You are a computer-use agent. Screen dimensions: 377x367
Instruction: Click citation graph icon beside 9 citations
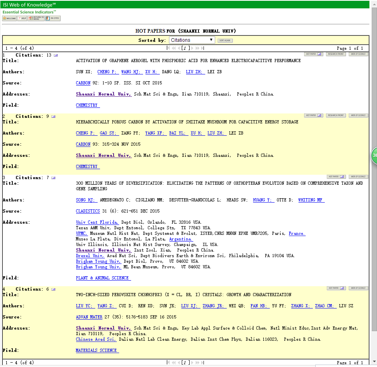pos(53,117)
